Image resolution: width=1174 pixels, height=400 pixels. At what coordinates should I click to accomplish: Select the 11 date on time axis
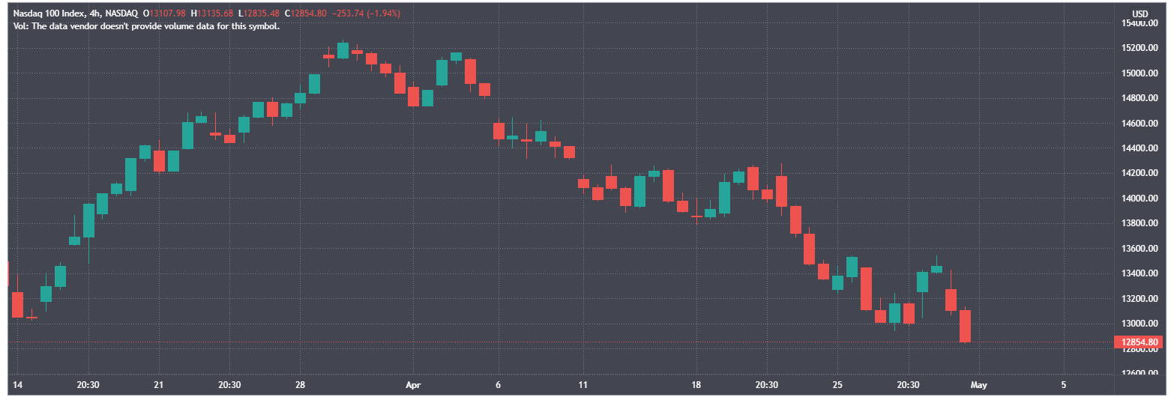tap(583, 385)
